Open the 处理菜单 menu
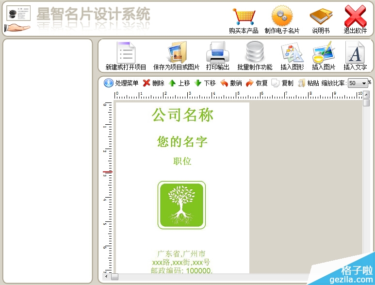 (x=121, y=83)
